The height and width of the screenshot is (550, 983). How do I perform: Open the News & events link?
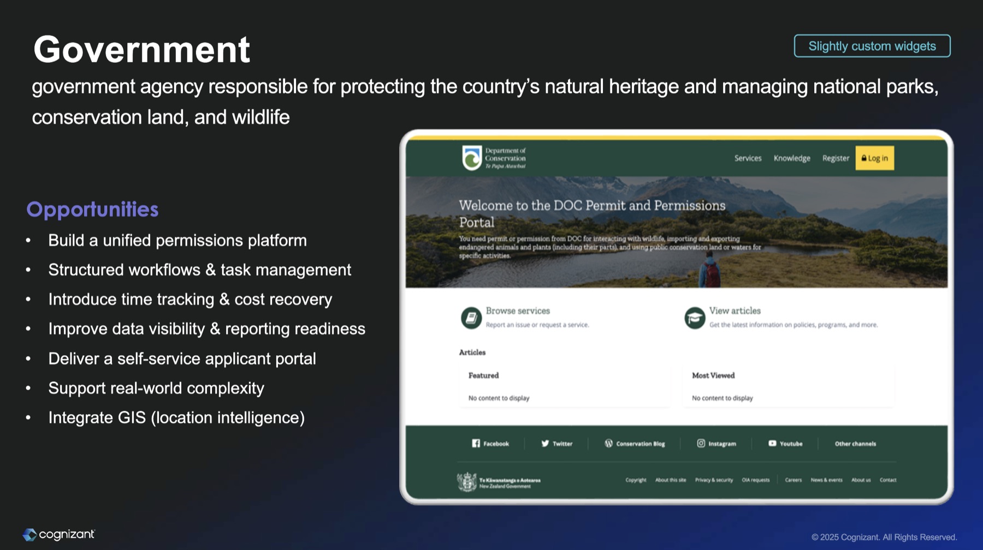pyautogui.click(x=826, y=480)
